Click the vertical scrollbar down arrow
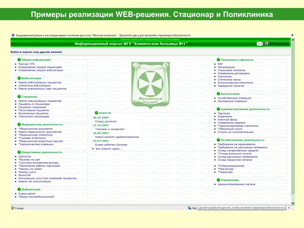Viewport: 304px width, 228px height. tap(293, 203)
